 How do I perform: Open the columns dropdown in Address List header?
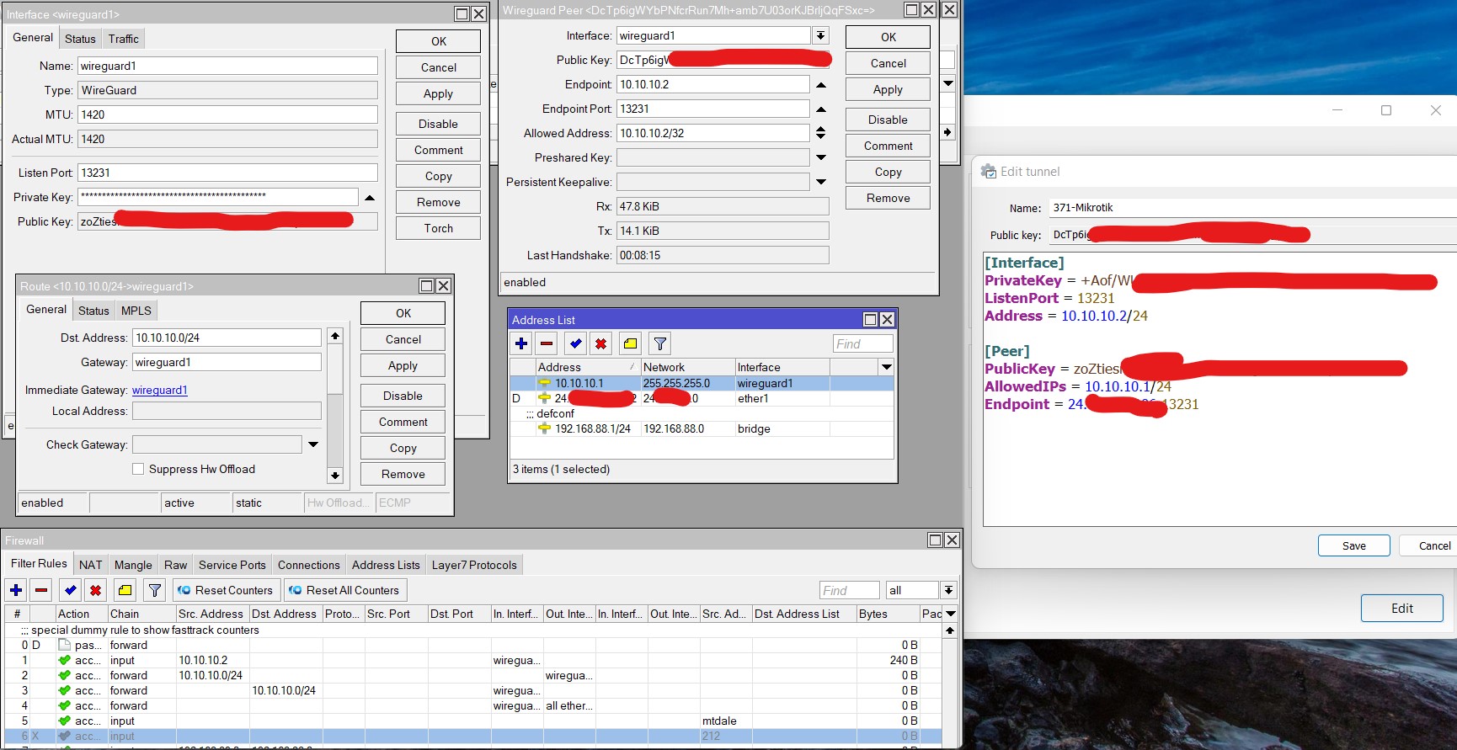click(886, 367)
